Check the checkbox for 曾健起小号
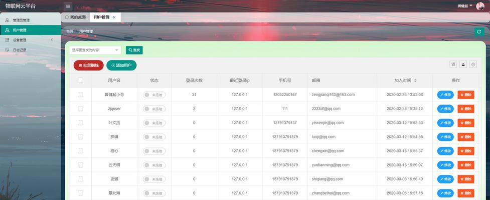This screenshot has width=490, height=200. [80, 94]
